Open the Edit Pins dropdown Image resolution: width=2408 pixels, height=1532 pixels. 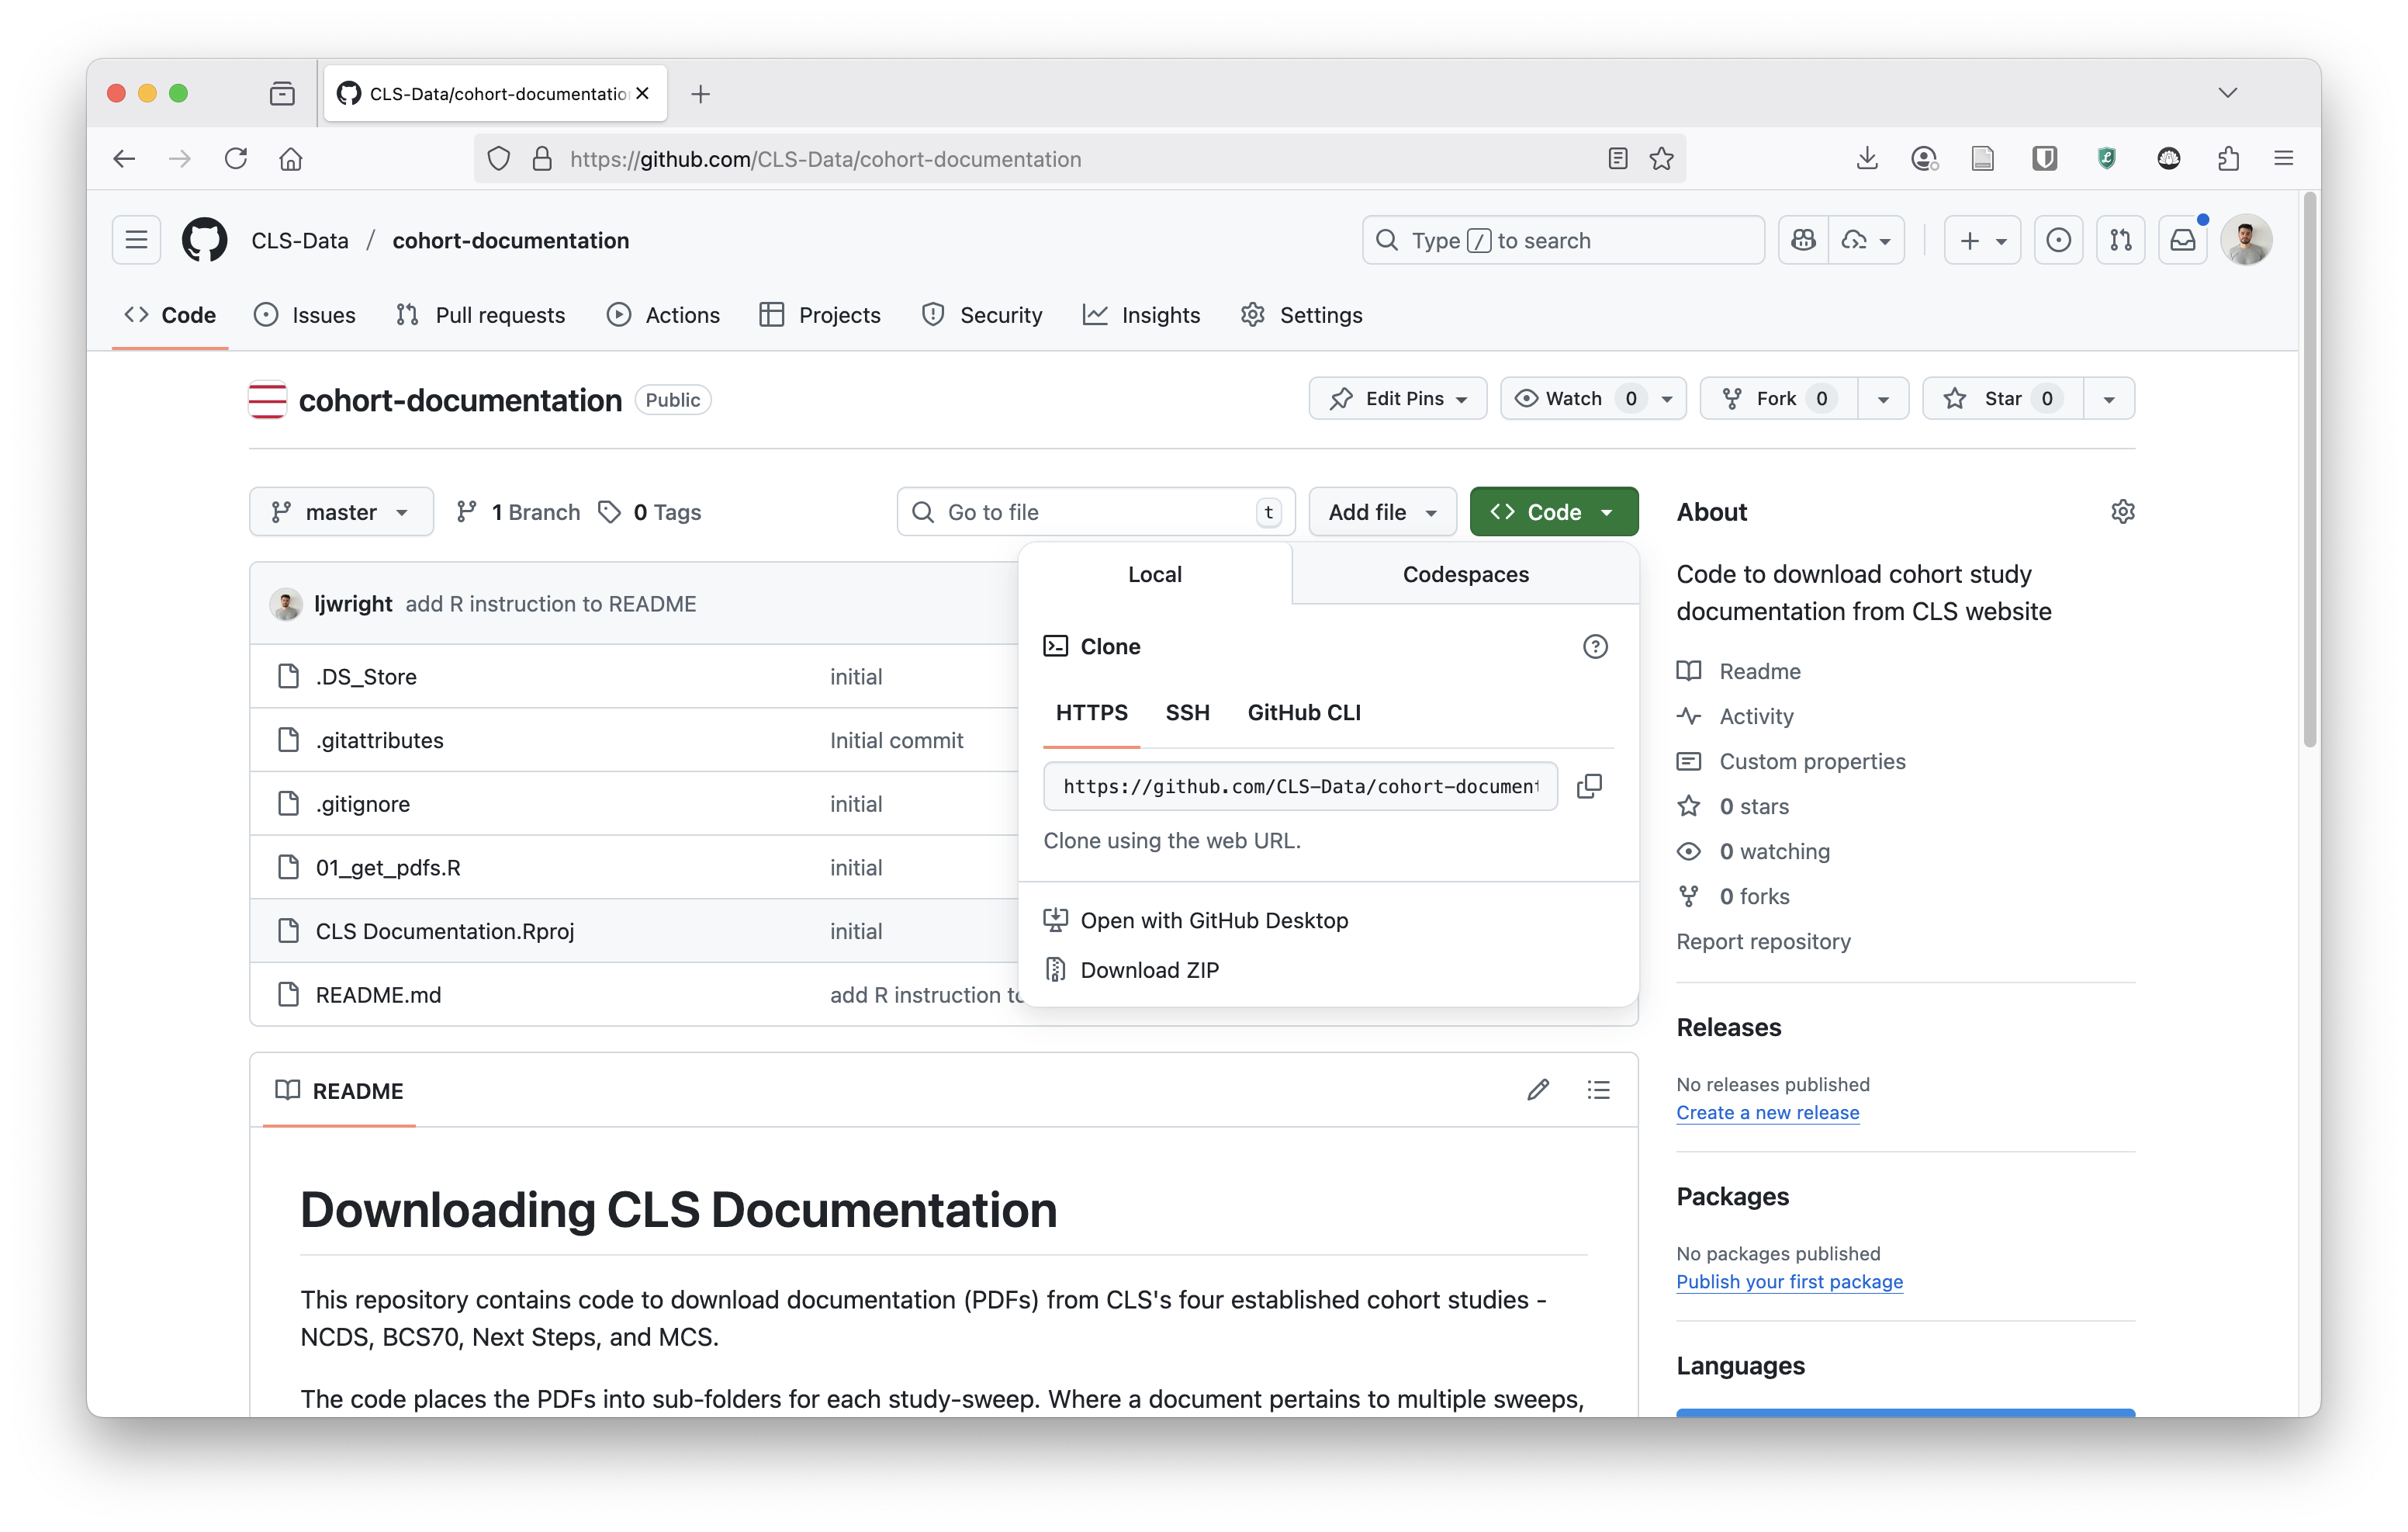click(1397, 398)
